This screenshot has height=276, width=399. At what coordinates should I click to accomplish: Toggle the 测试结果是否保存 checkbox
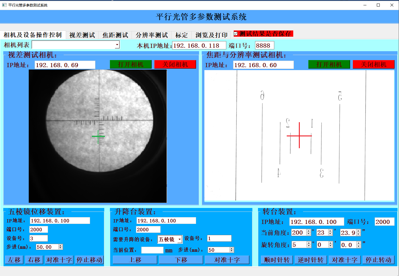236,34
